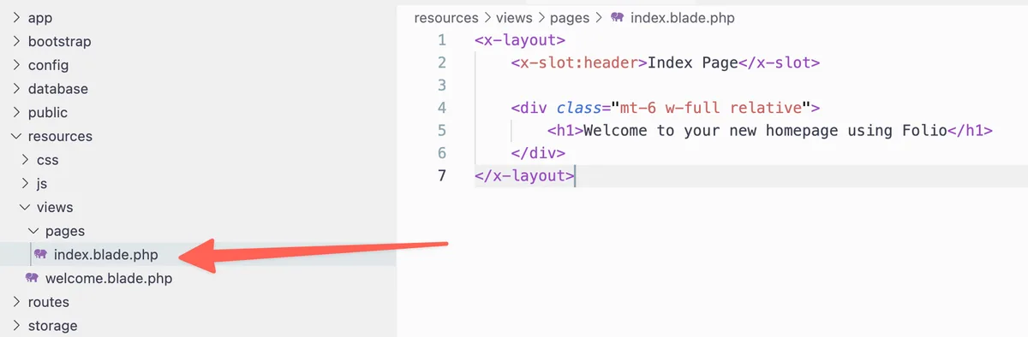Click the PHP elephant icon in the breadcrumb
Image resolution: width=1028 pixels, height=337 pixels.
pos(617,18)
